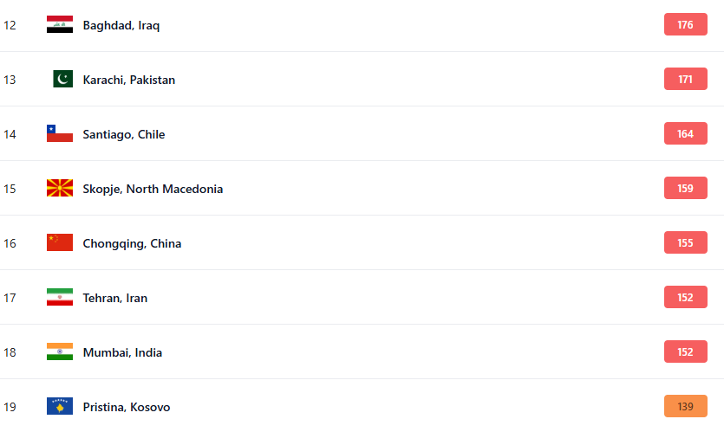
Task: Click the Kosovo flag icon
Action: point(60,407)
